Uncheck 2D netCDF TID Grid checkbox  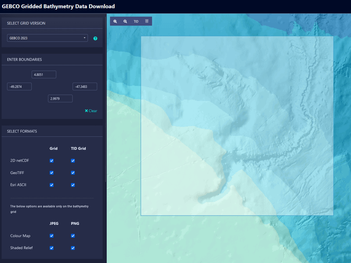click(73, 161)
